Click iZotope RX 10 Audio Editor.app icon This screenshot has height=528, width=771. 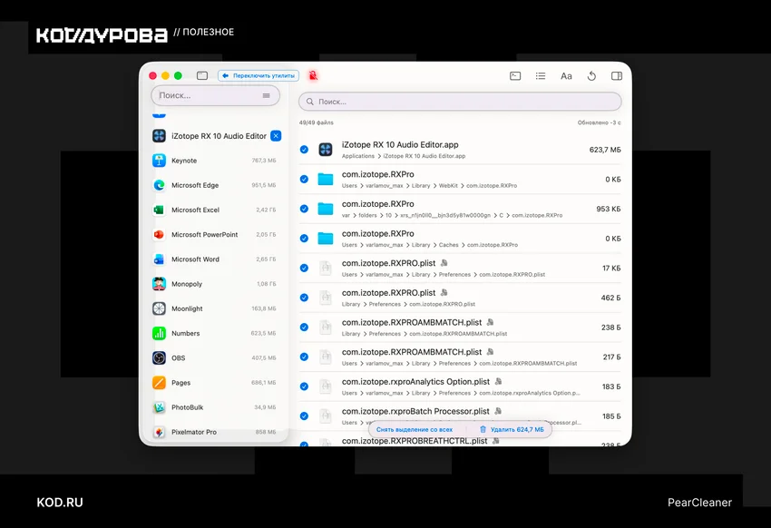(326, 150)
